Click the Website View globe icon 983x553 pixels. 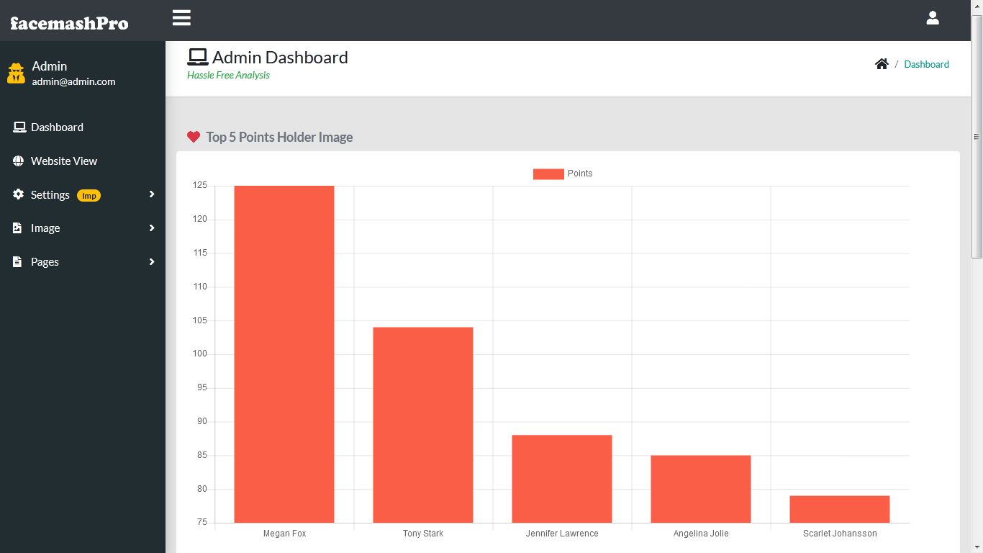(x=19, y=161)
